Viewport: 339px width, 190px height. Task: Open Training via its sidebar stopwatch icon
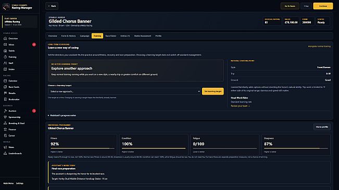point(5,57)
